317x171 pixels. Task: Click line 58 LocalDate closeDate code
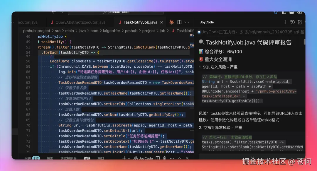click(122, 61)
